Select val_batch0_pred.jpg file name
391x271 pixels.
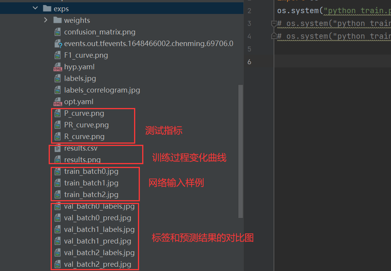[x=97, y=218]
